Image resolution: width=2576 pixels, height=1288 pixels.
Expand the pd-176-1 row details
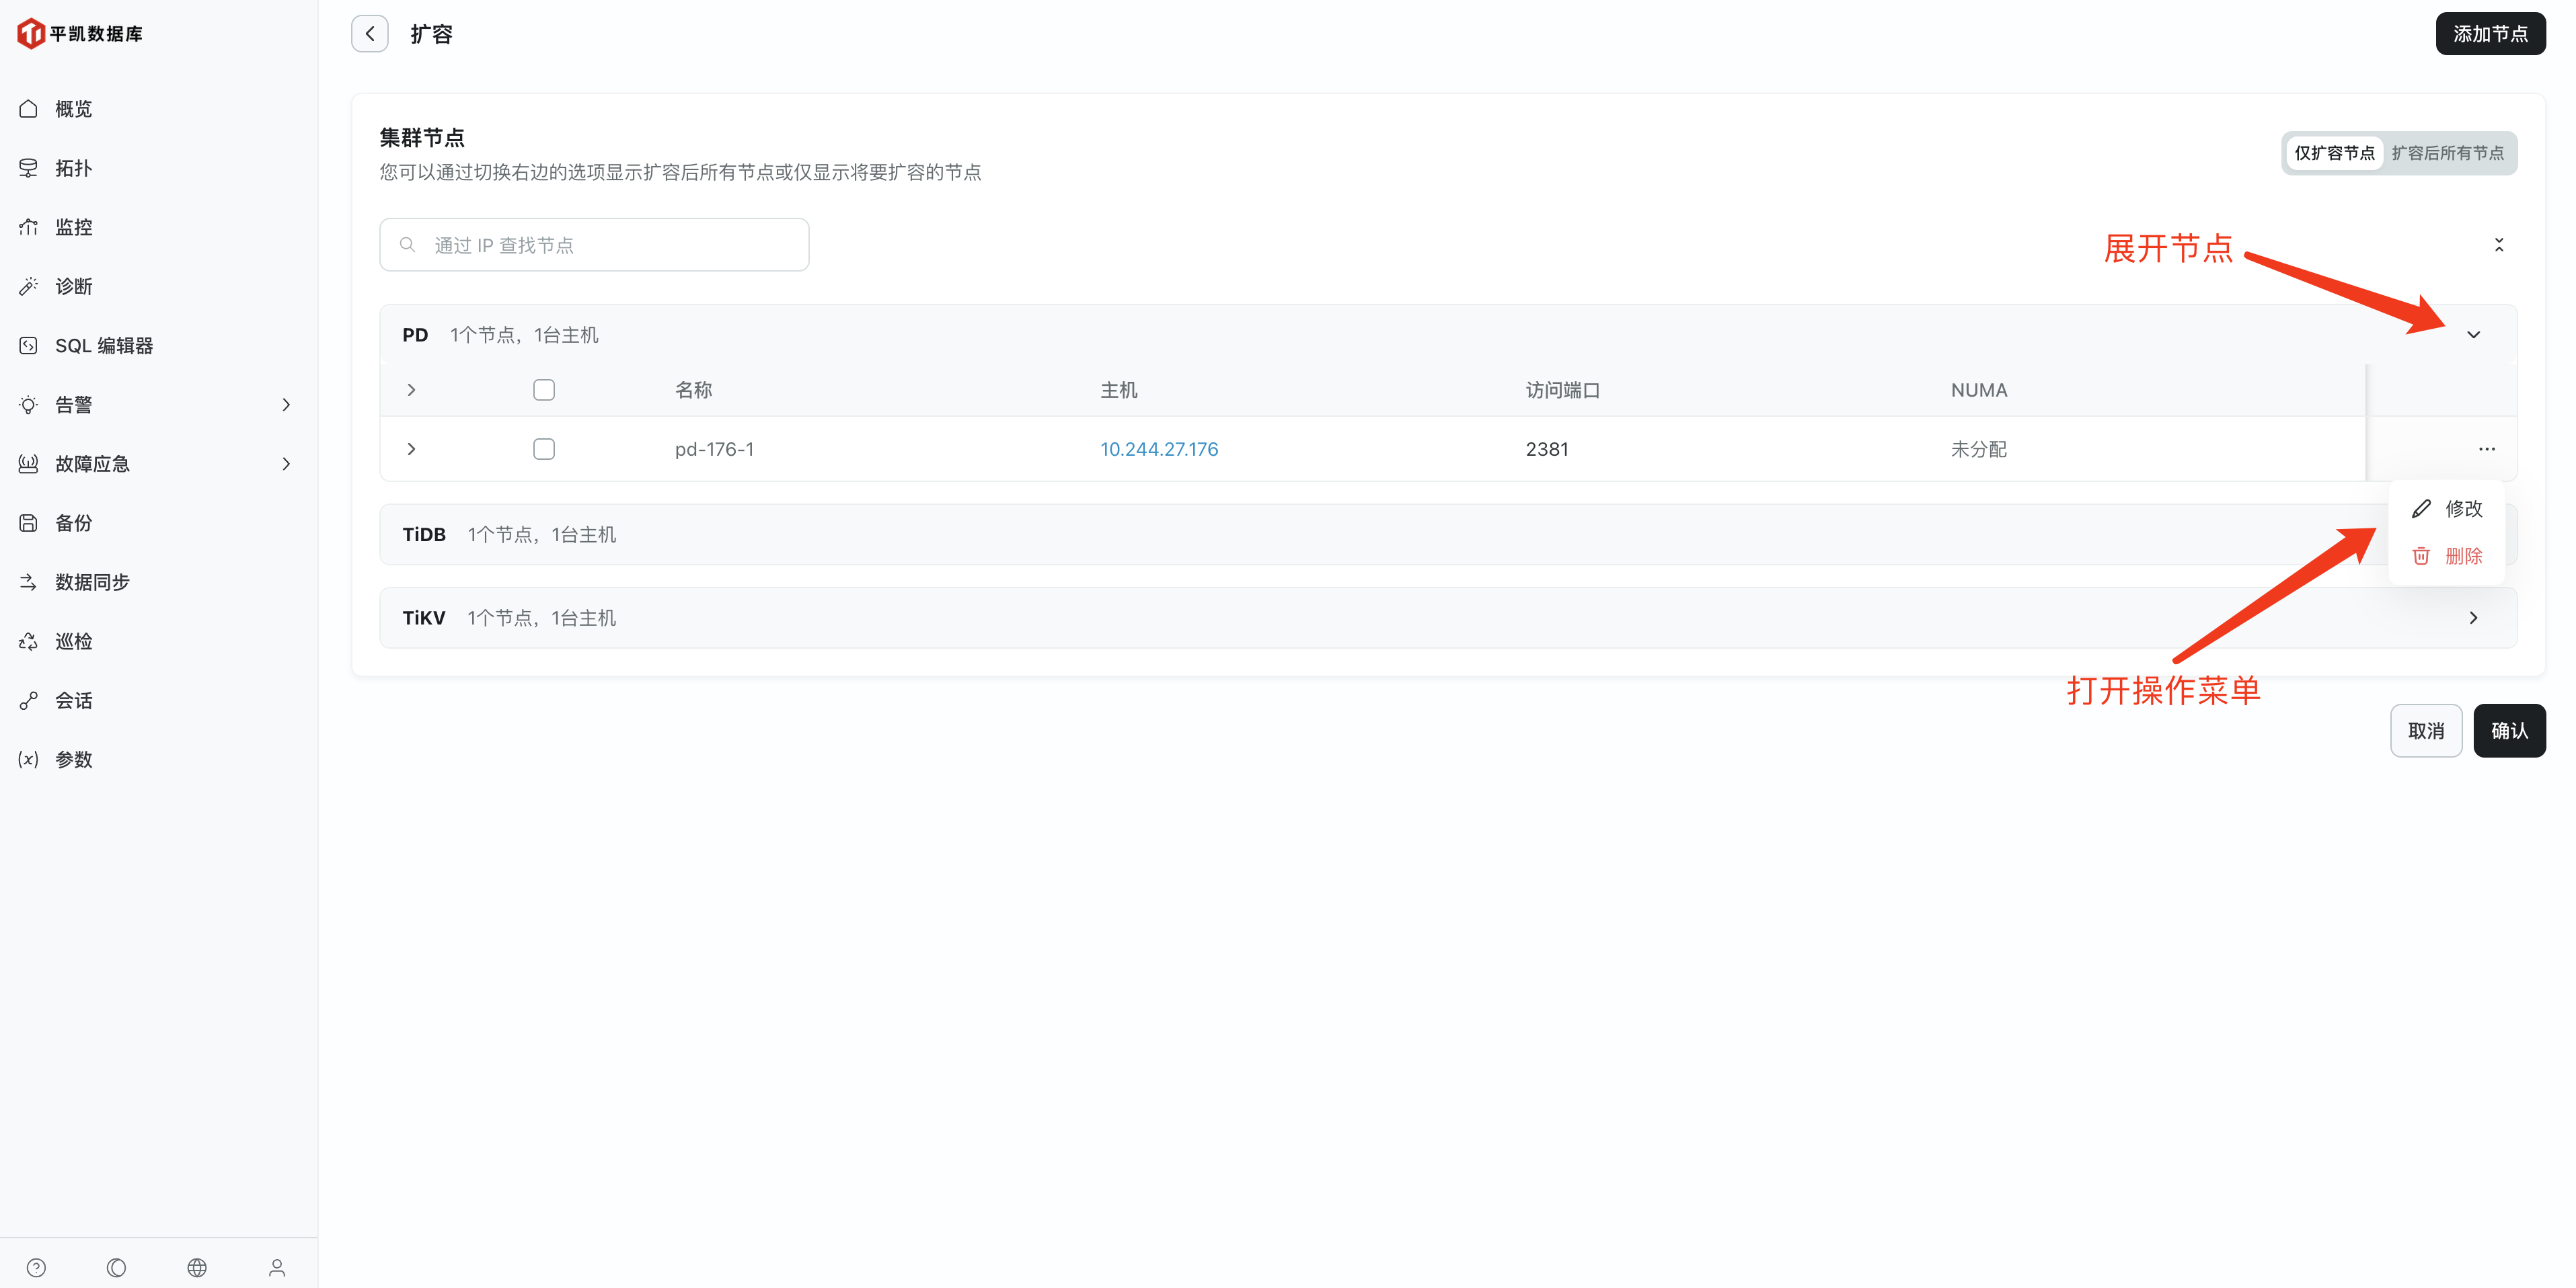pyautogui.click(x=411, y=448)
